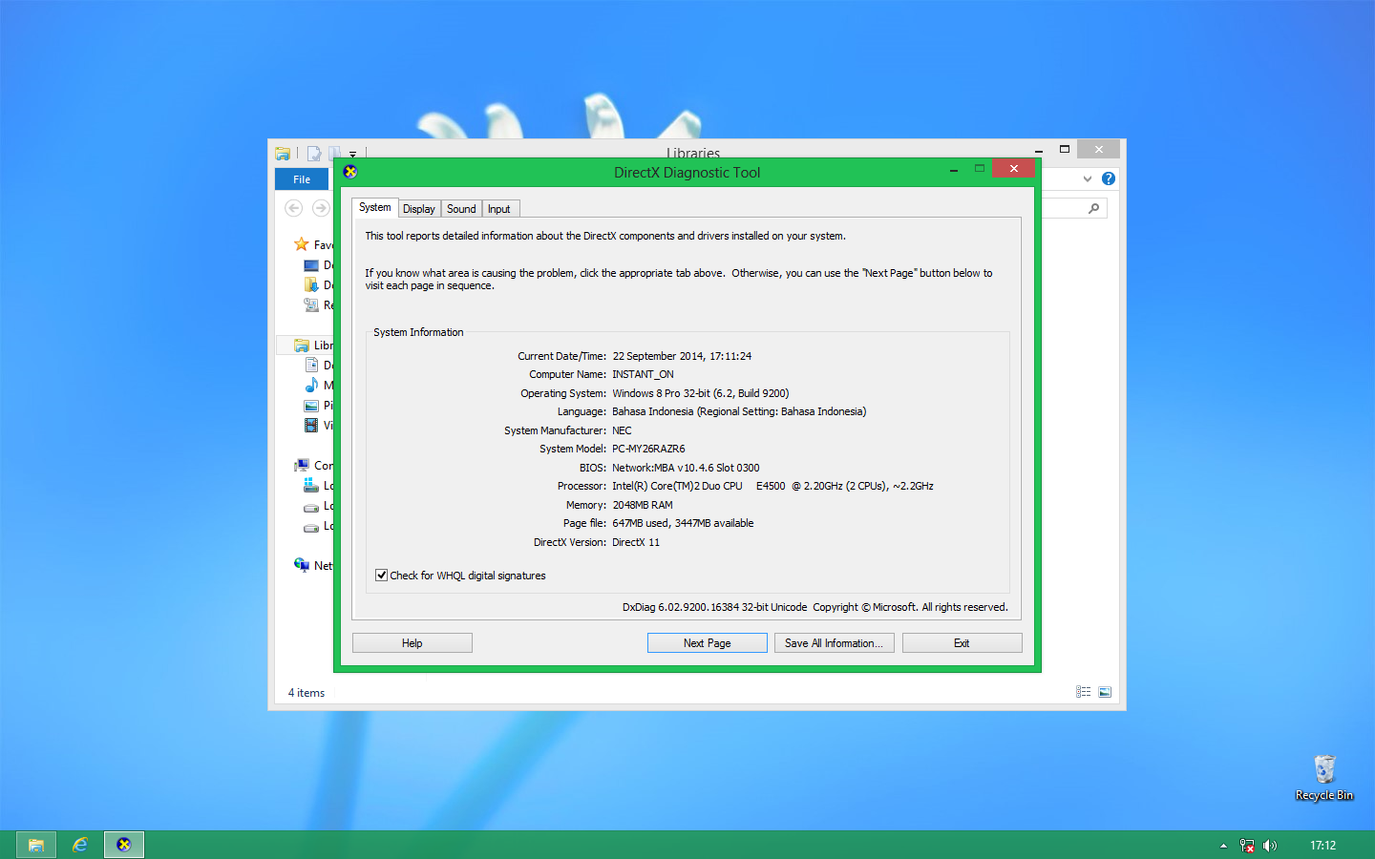Switch to the Input tab

499,209
